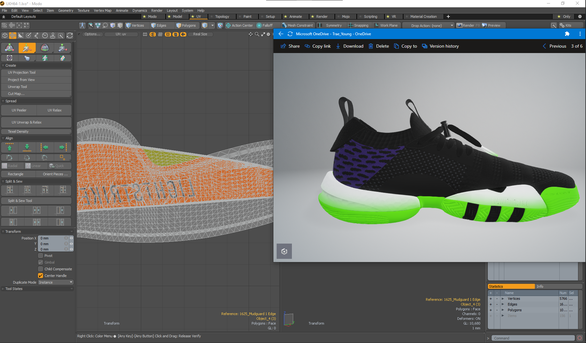Click the Align Down green arrow icon
Screen dimensions: 586x343
[x=27, y=147]
